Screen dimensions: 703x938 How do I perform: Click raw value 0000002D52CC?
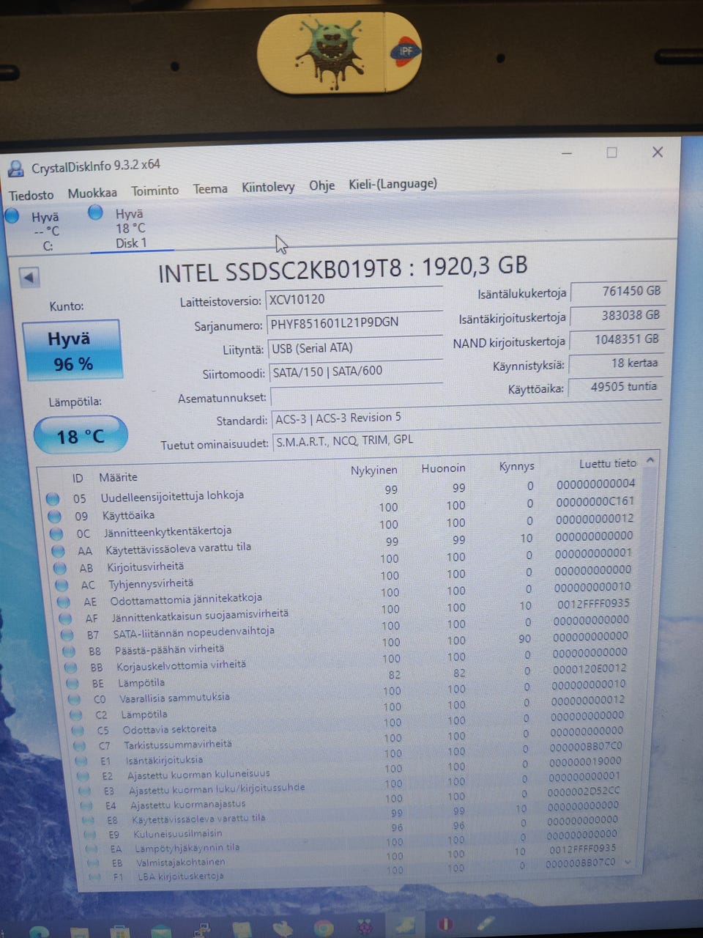click(584, 791)
